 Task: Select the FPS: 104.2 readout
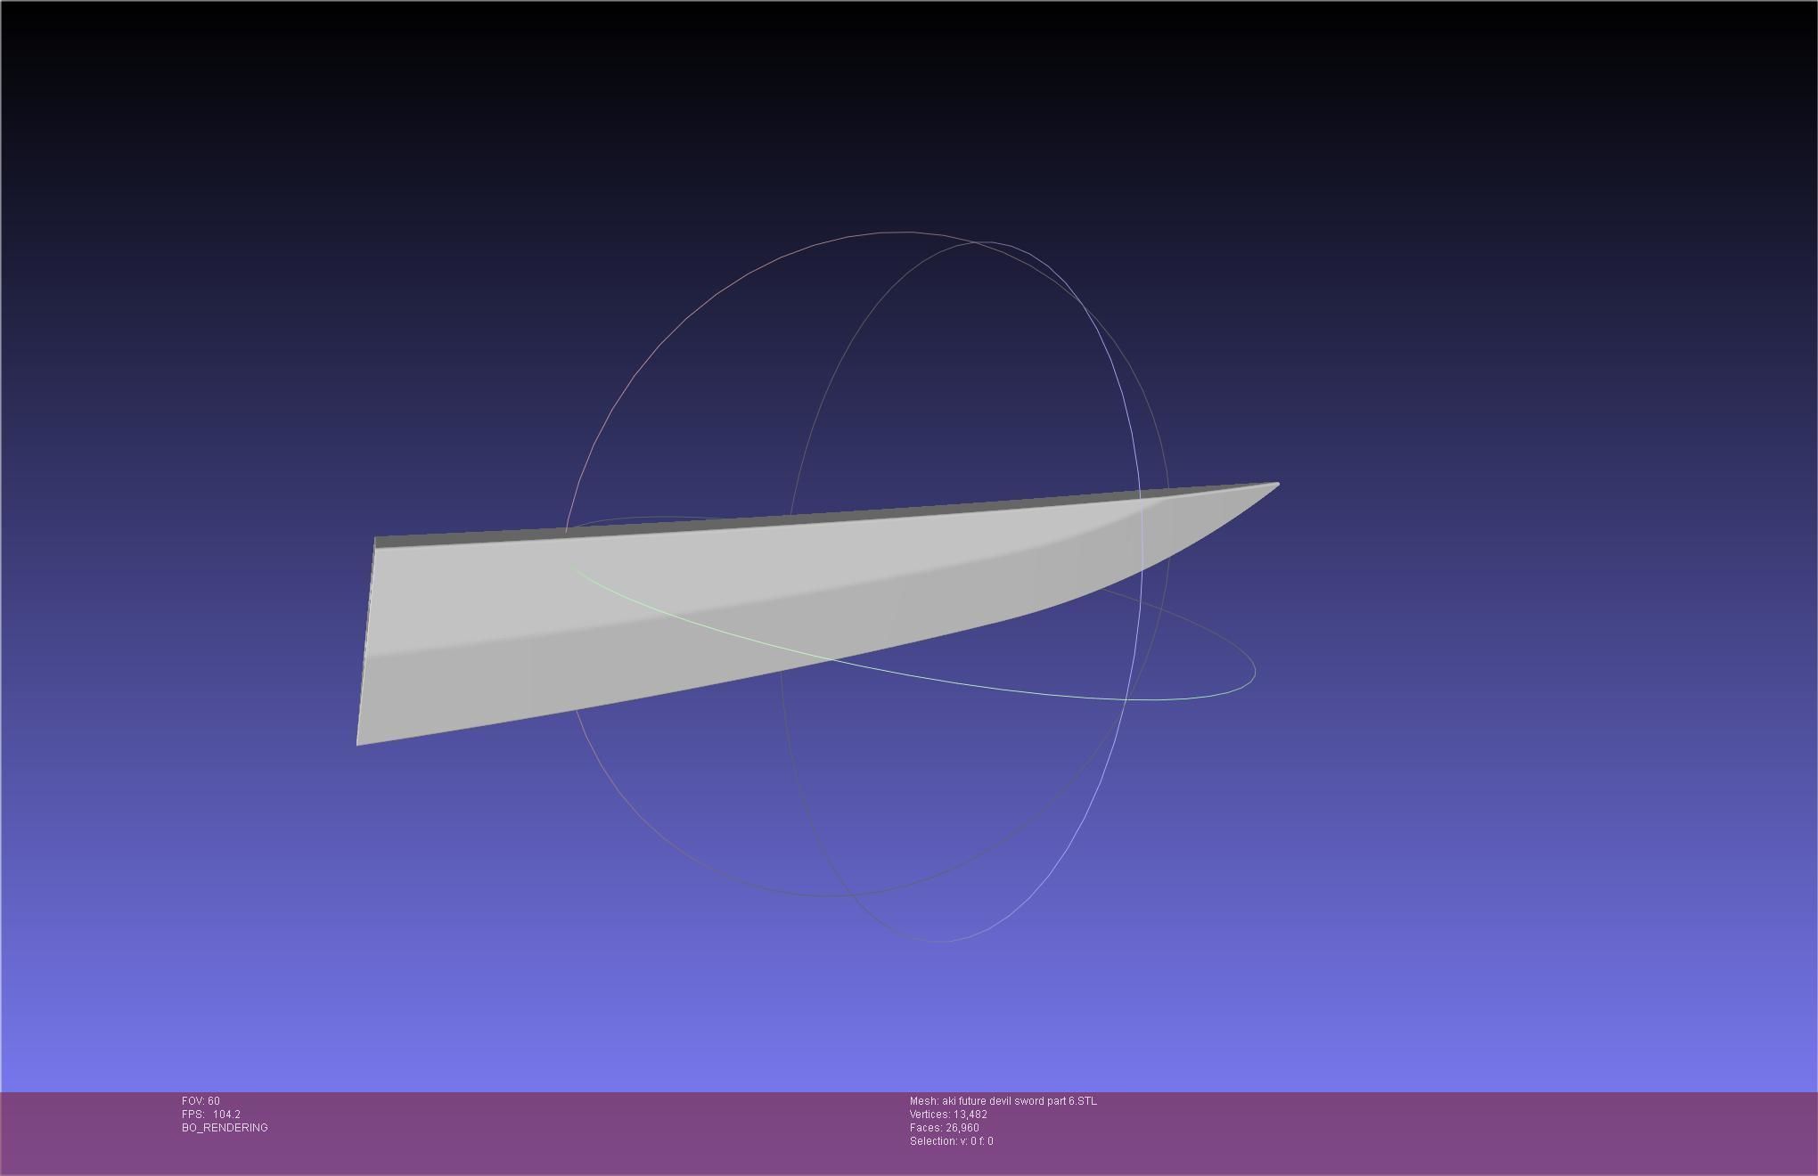coord(211,1115)
